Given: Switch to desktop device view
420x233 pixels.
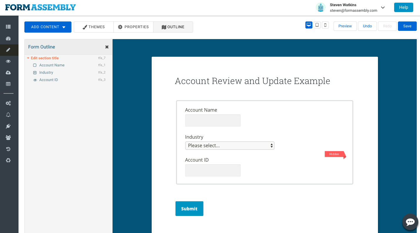Looking at the screenshot, I should click(309, 25).
